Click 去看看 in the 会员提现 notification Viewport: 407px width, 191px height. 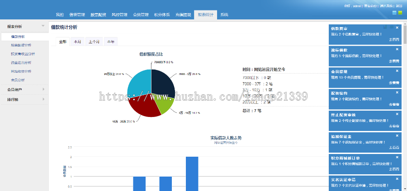tap(394, 83)
